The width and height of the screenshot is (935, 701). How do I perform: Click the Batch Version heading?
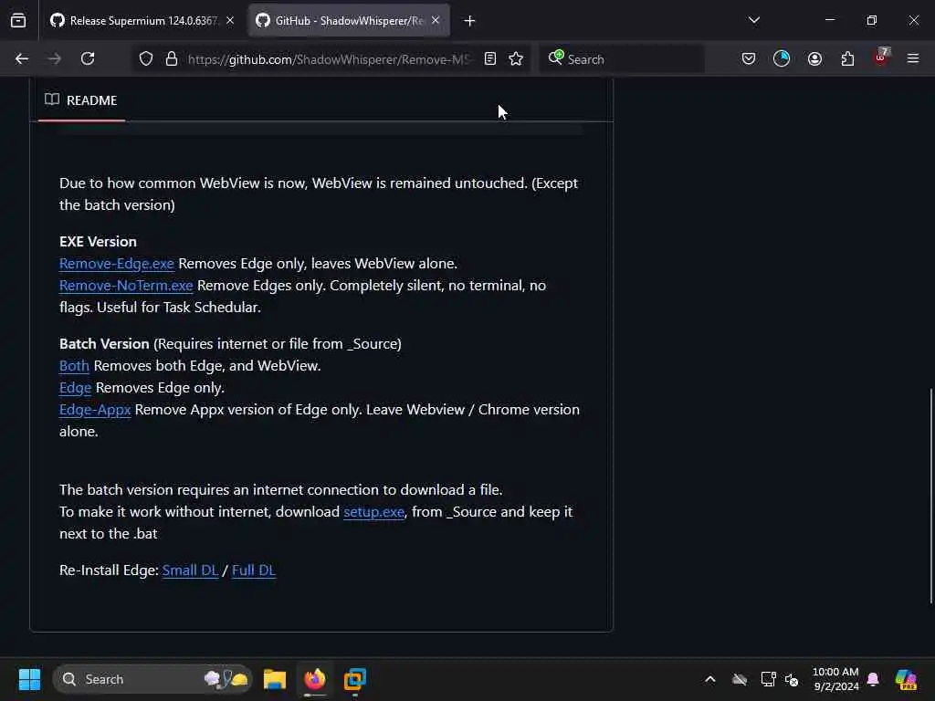pos(104,344)
